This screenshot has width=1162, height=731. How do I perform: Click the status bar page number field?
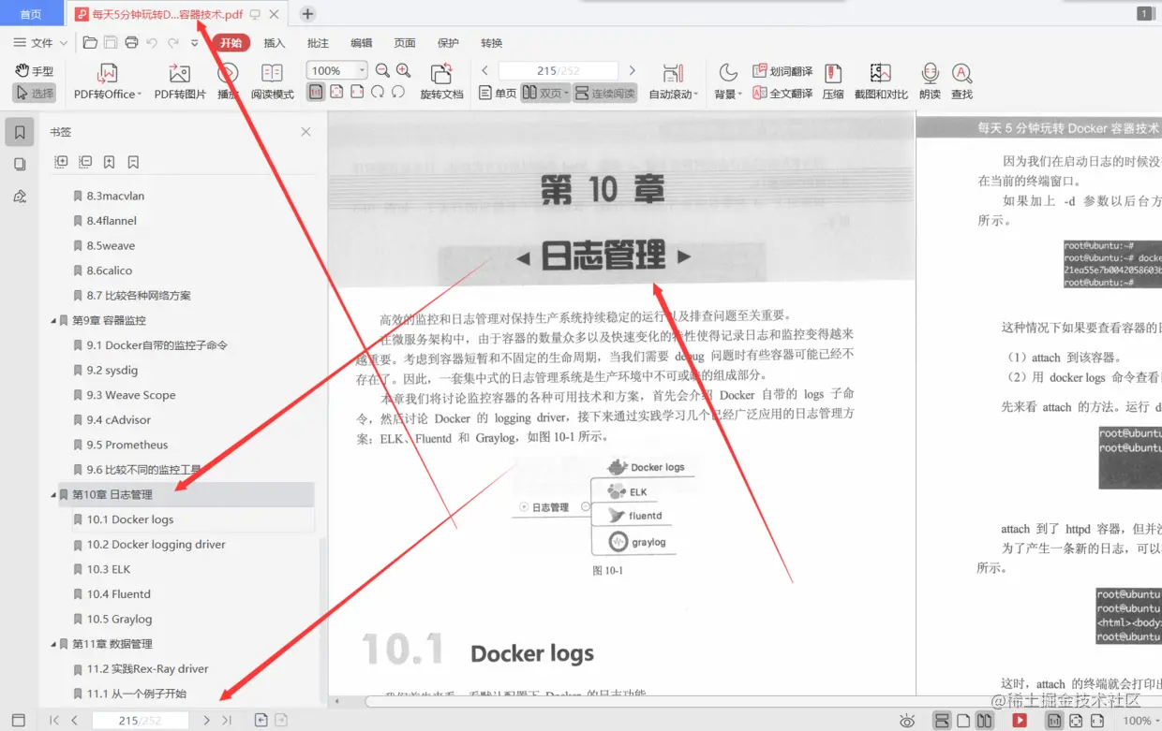click(x=141, y=721)
